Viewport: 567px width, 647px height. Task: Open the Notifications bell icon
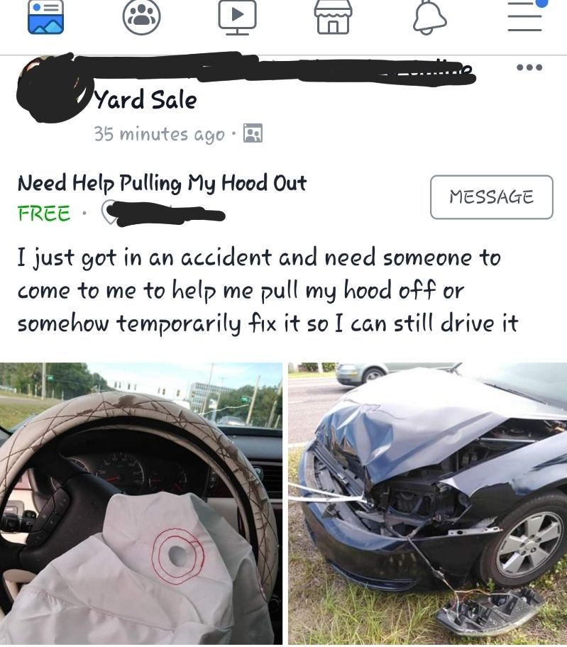429,17
